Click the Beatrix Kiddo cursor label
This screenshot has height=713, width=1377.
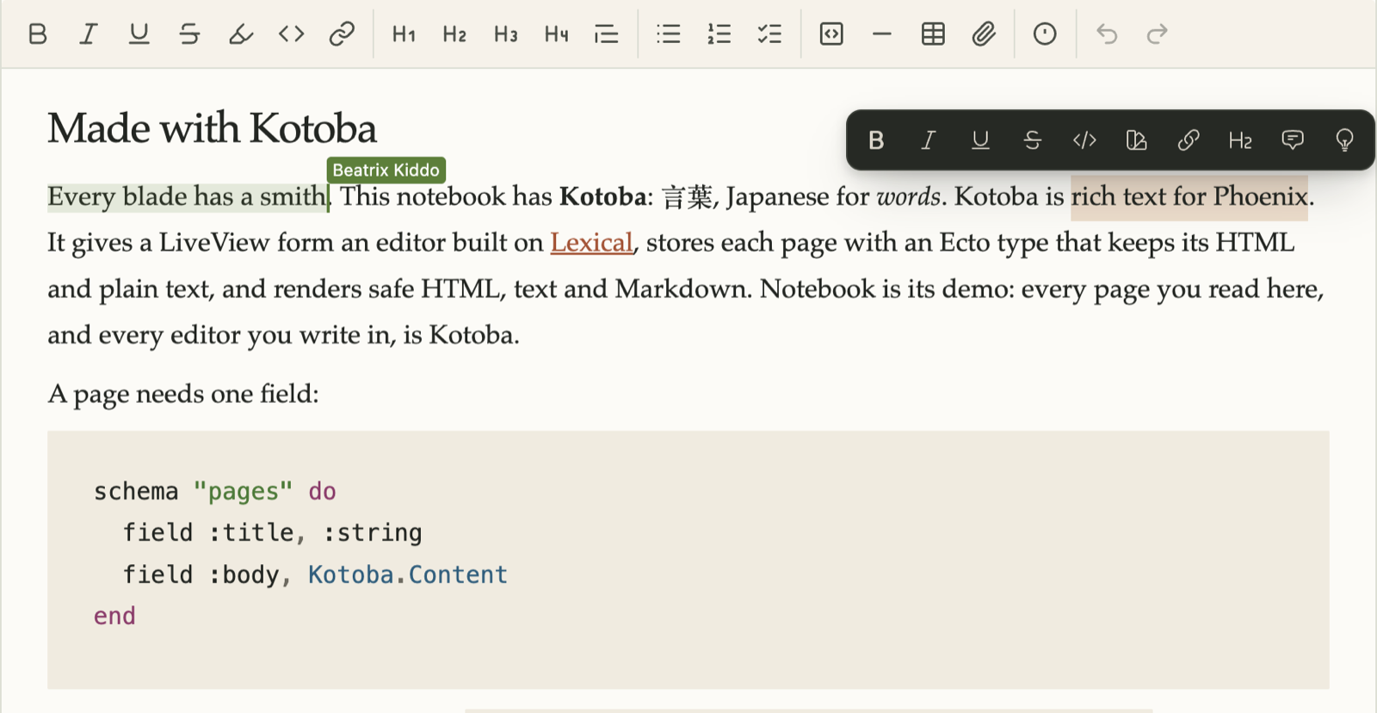(386, 170)
